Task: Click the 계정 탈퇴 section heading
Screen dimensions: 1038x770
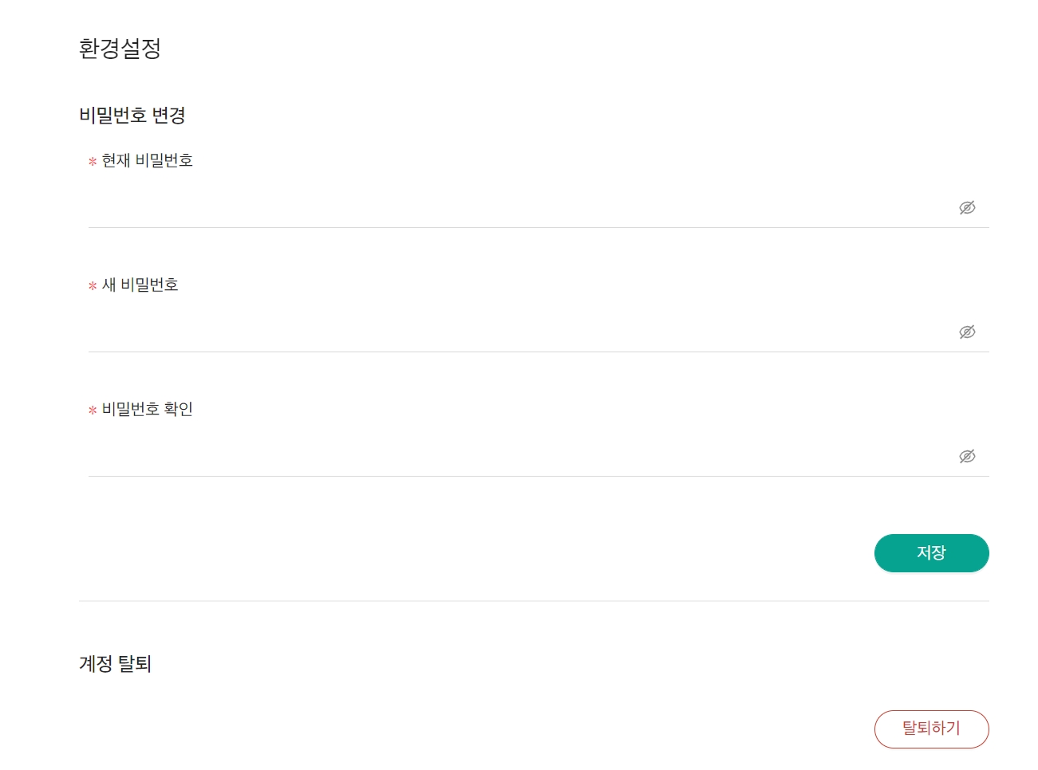Action: point(116,663)
